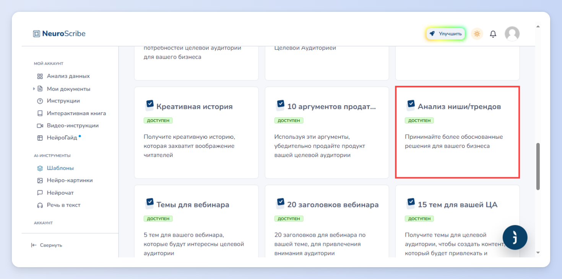Expand the Мои документы tree arrow
Viewport: 562px width, 279px height.
click(34, 89)
